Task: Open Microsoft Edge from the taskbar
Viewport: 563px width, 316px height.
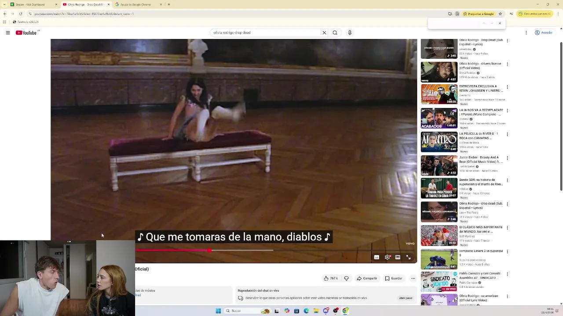Action: click(306, 311)
